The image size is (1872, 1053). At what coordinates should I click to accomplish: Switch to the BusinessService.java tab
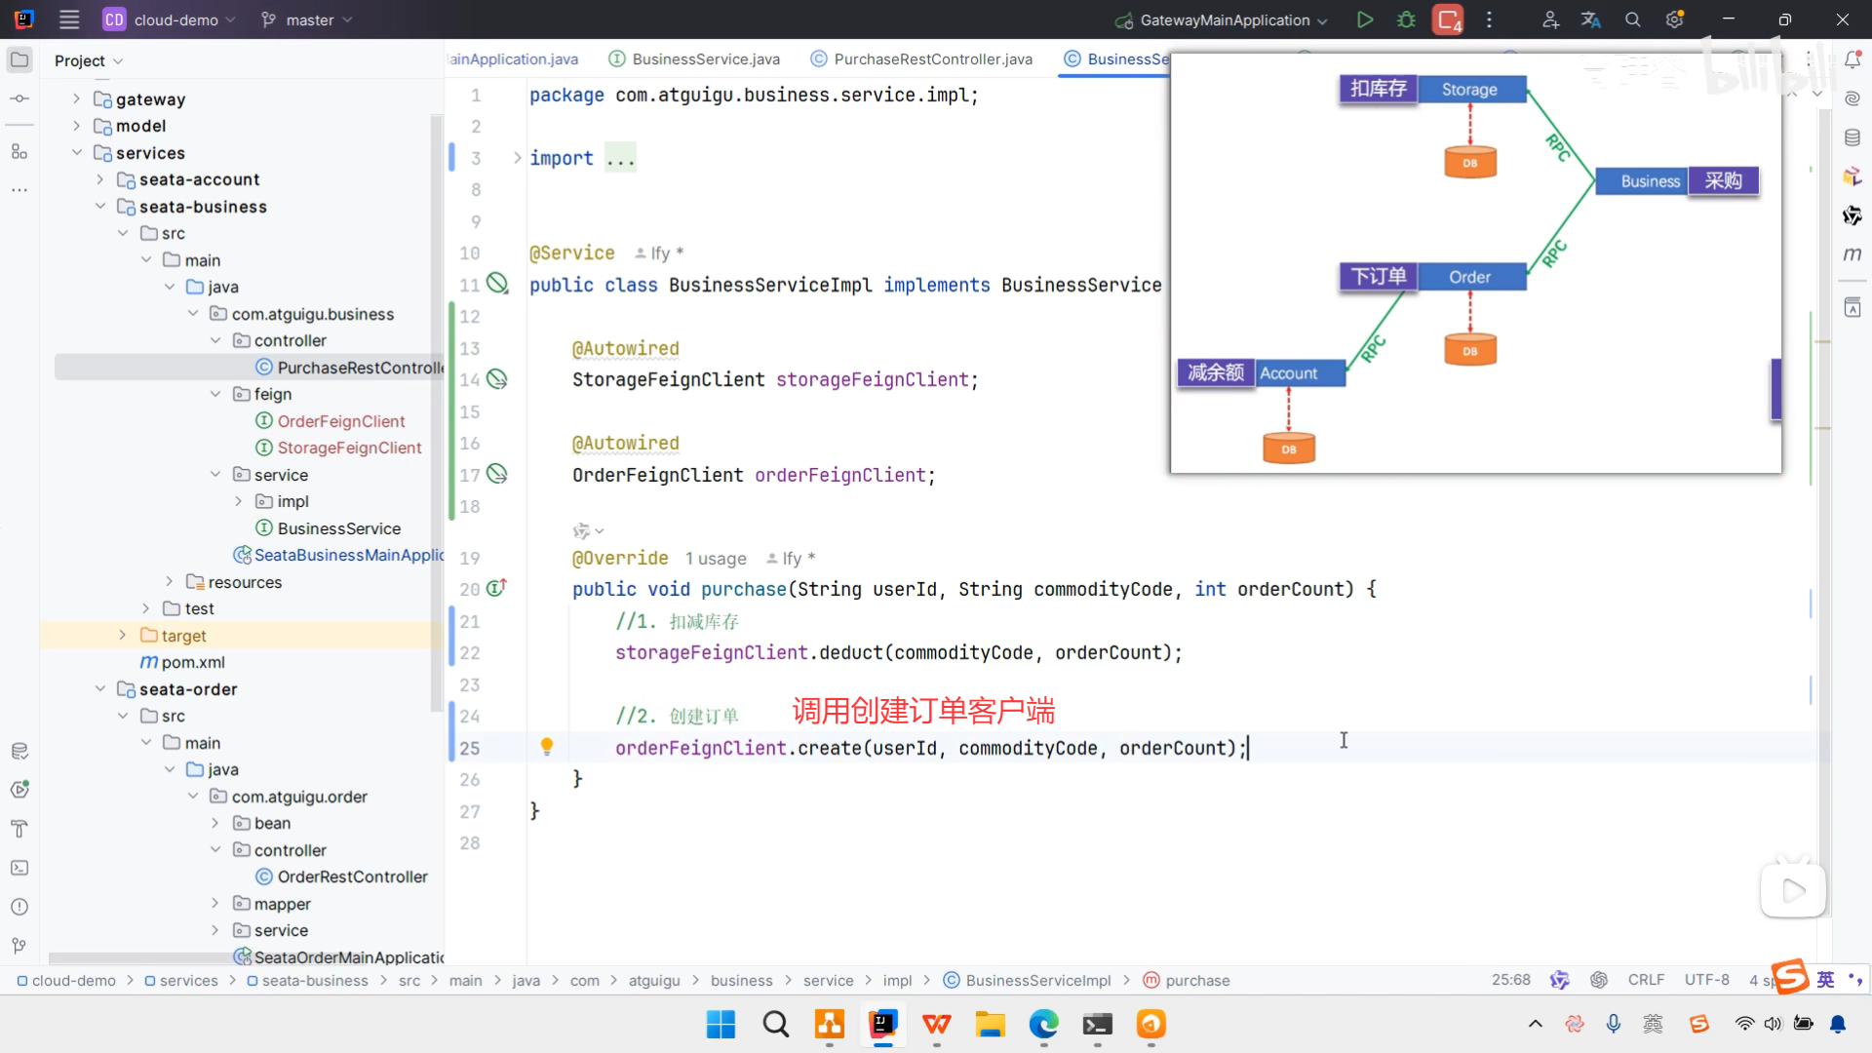[705, 59]
